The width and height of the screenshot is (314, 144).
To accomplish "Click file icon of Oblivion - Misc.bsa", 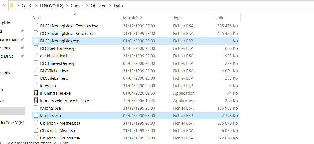I will (36, 131).
